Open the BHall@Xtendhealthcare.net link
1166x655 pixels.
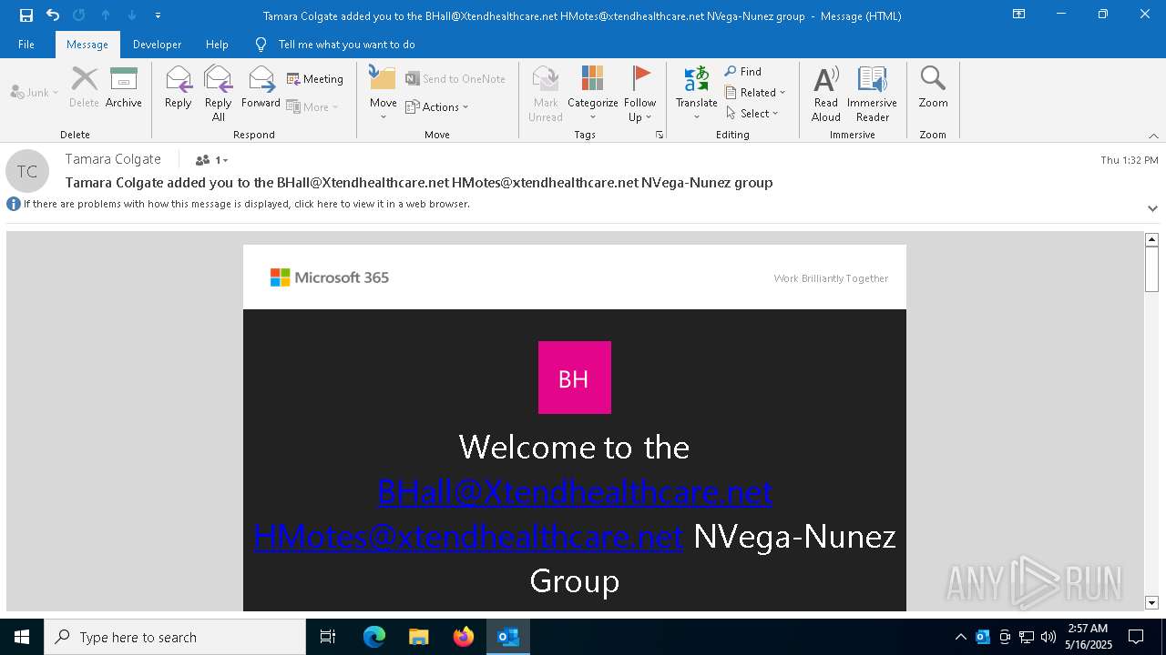[575, 492]
